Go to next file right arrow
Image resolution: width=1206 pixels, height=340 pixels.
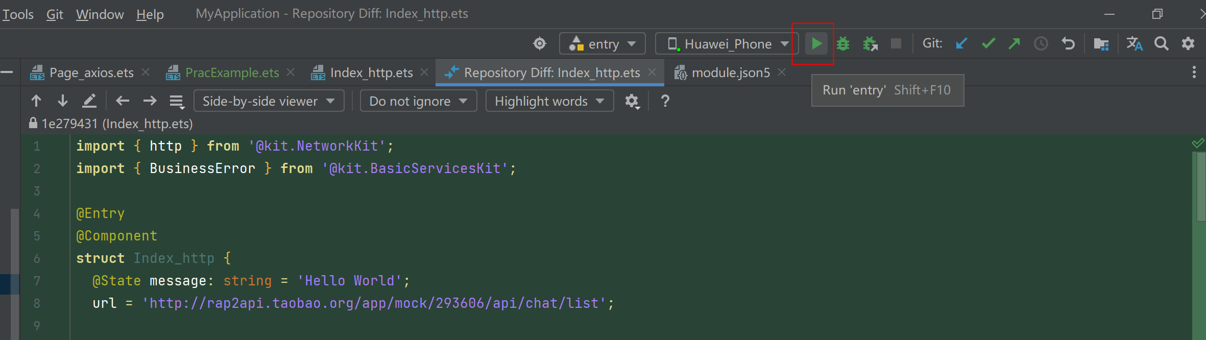pos(150,101)
